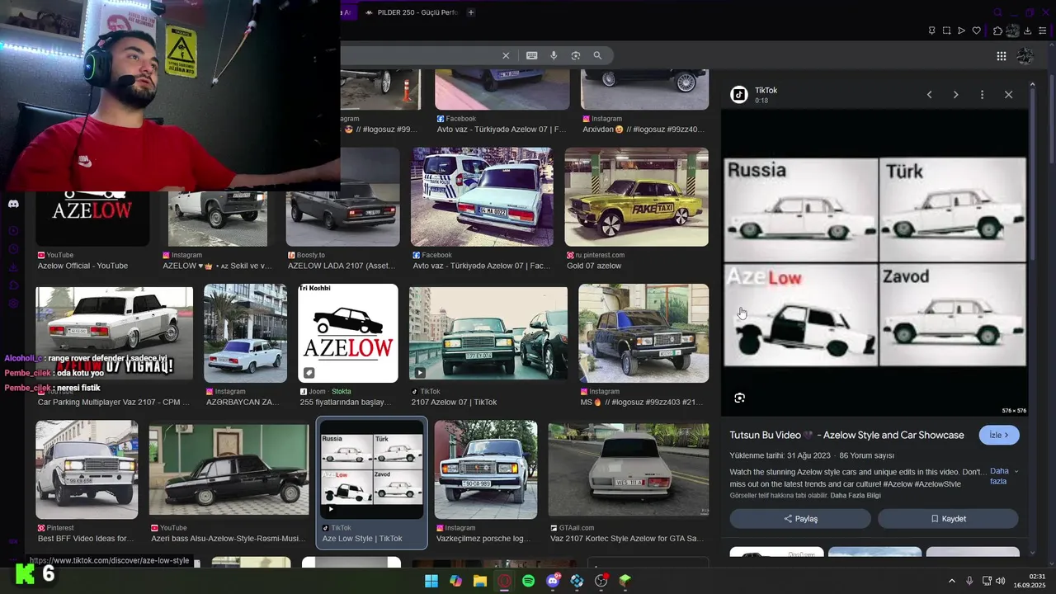This screenshot has height=594, width=1056.
Task: Open Copilot from the taskbar
Action: click(x=455, y=581)
